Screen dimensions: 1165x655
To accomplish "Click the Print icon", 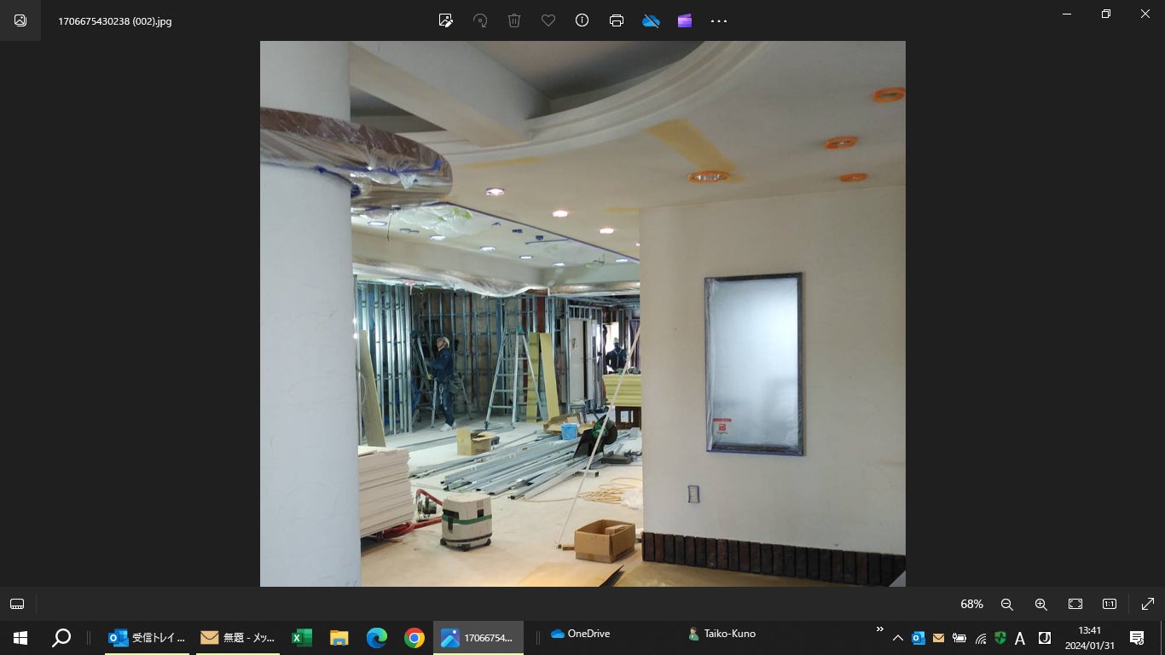I will click(617, 20).
